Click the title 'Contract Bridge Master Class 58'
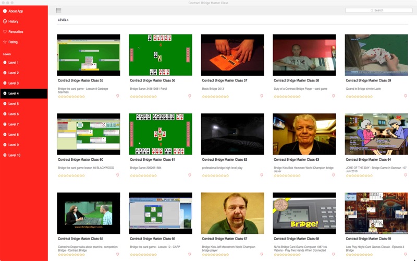The image size is (417, 261). click(297, 80)
